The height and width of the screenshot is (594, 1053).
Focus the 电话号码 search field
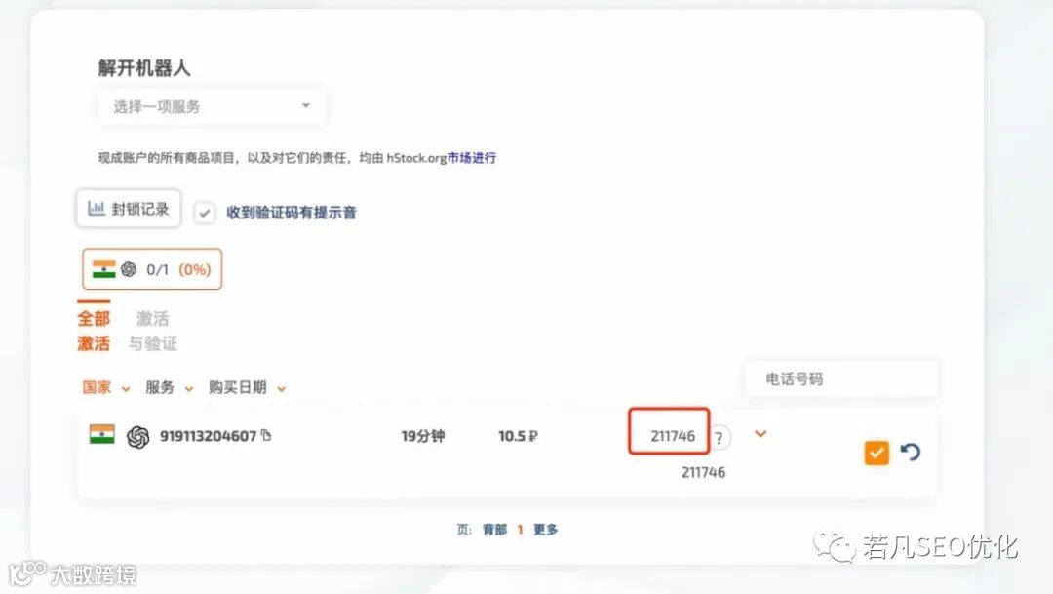(841, 379)
